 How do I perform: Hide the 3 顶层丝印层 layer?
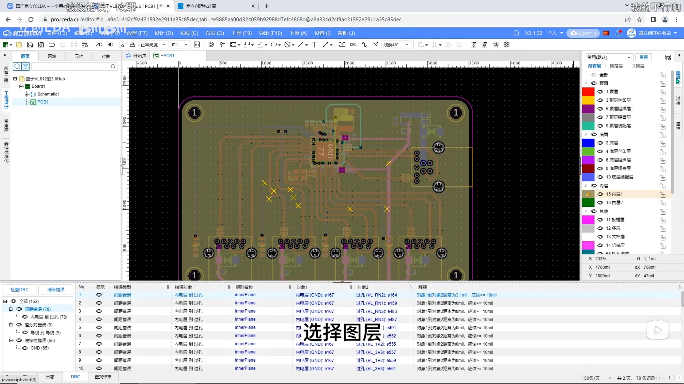600,100
